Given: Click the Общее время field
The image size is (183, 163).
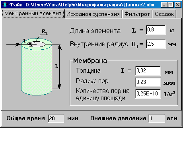Looking at the screenshot, I should click(x=56, y=118).
